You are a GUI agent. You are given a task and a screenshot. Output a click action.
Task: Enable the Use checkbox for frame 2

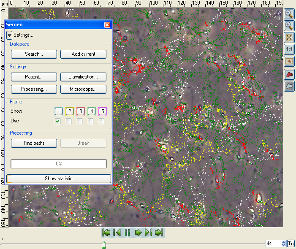pos(69,122)
